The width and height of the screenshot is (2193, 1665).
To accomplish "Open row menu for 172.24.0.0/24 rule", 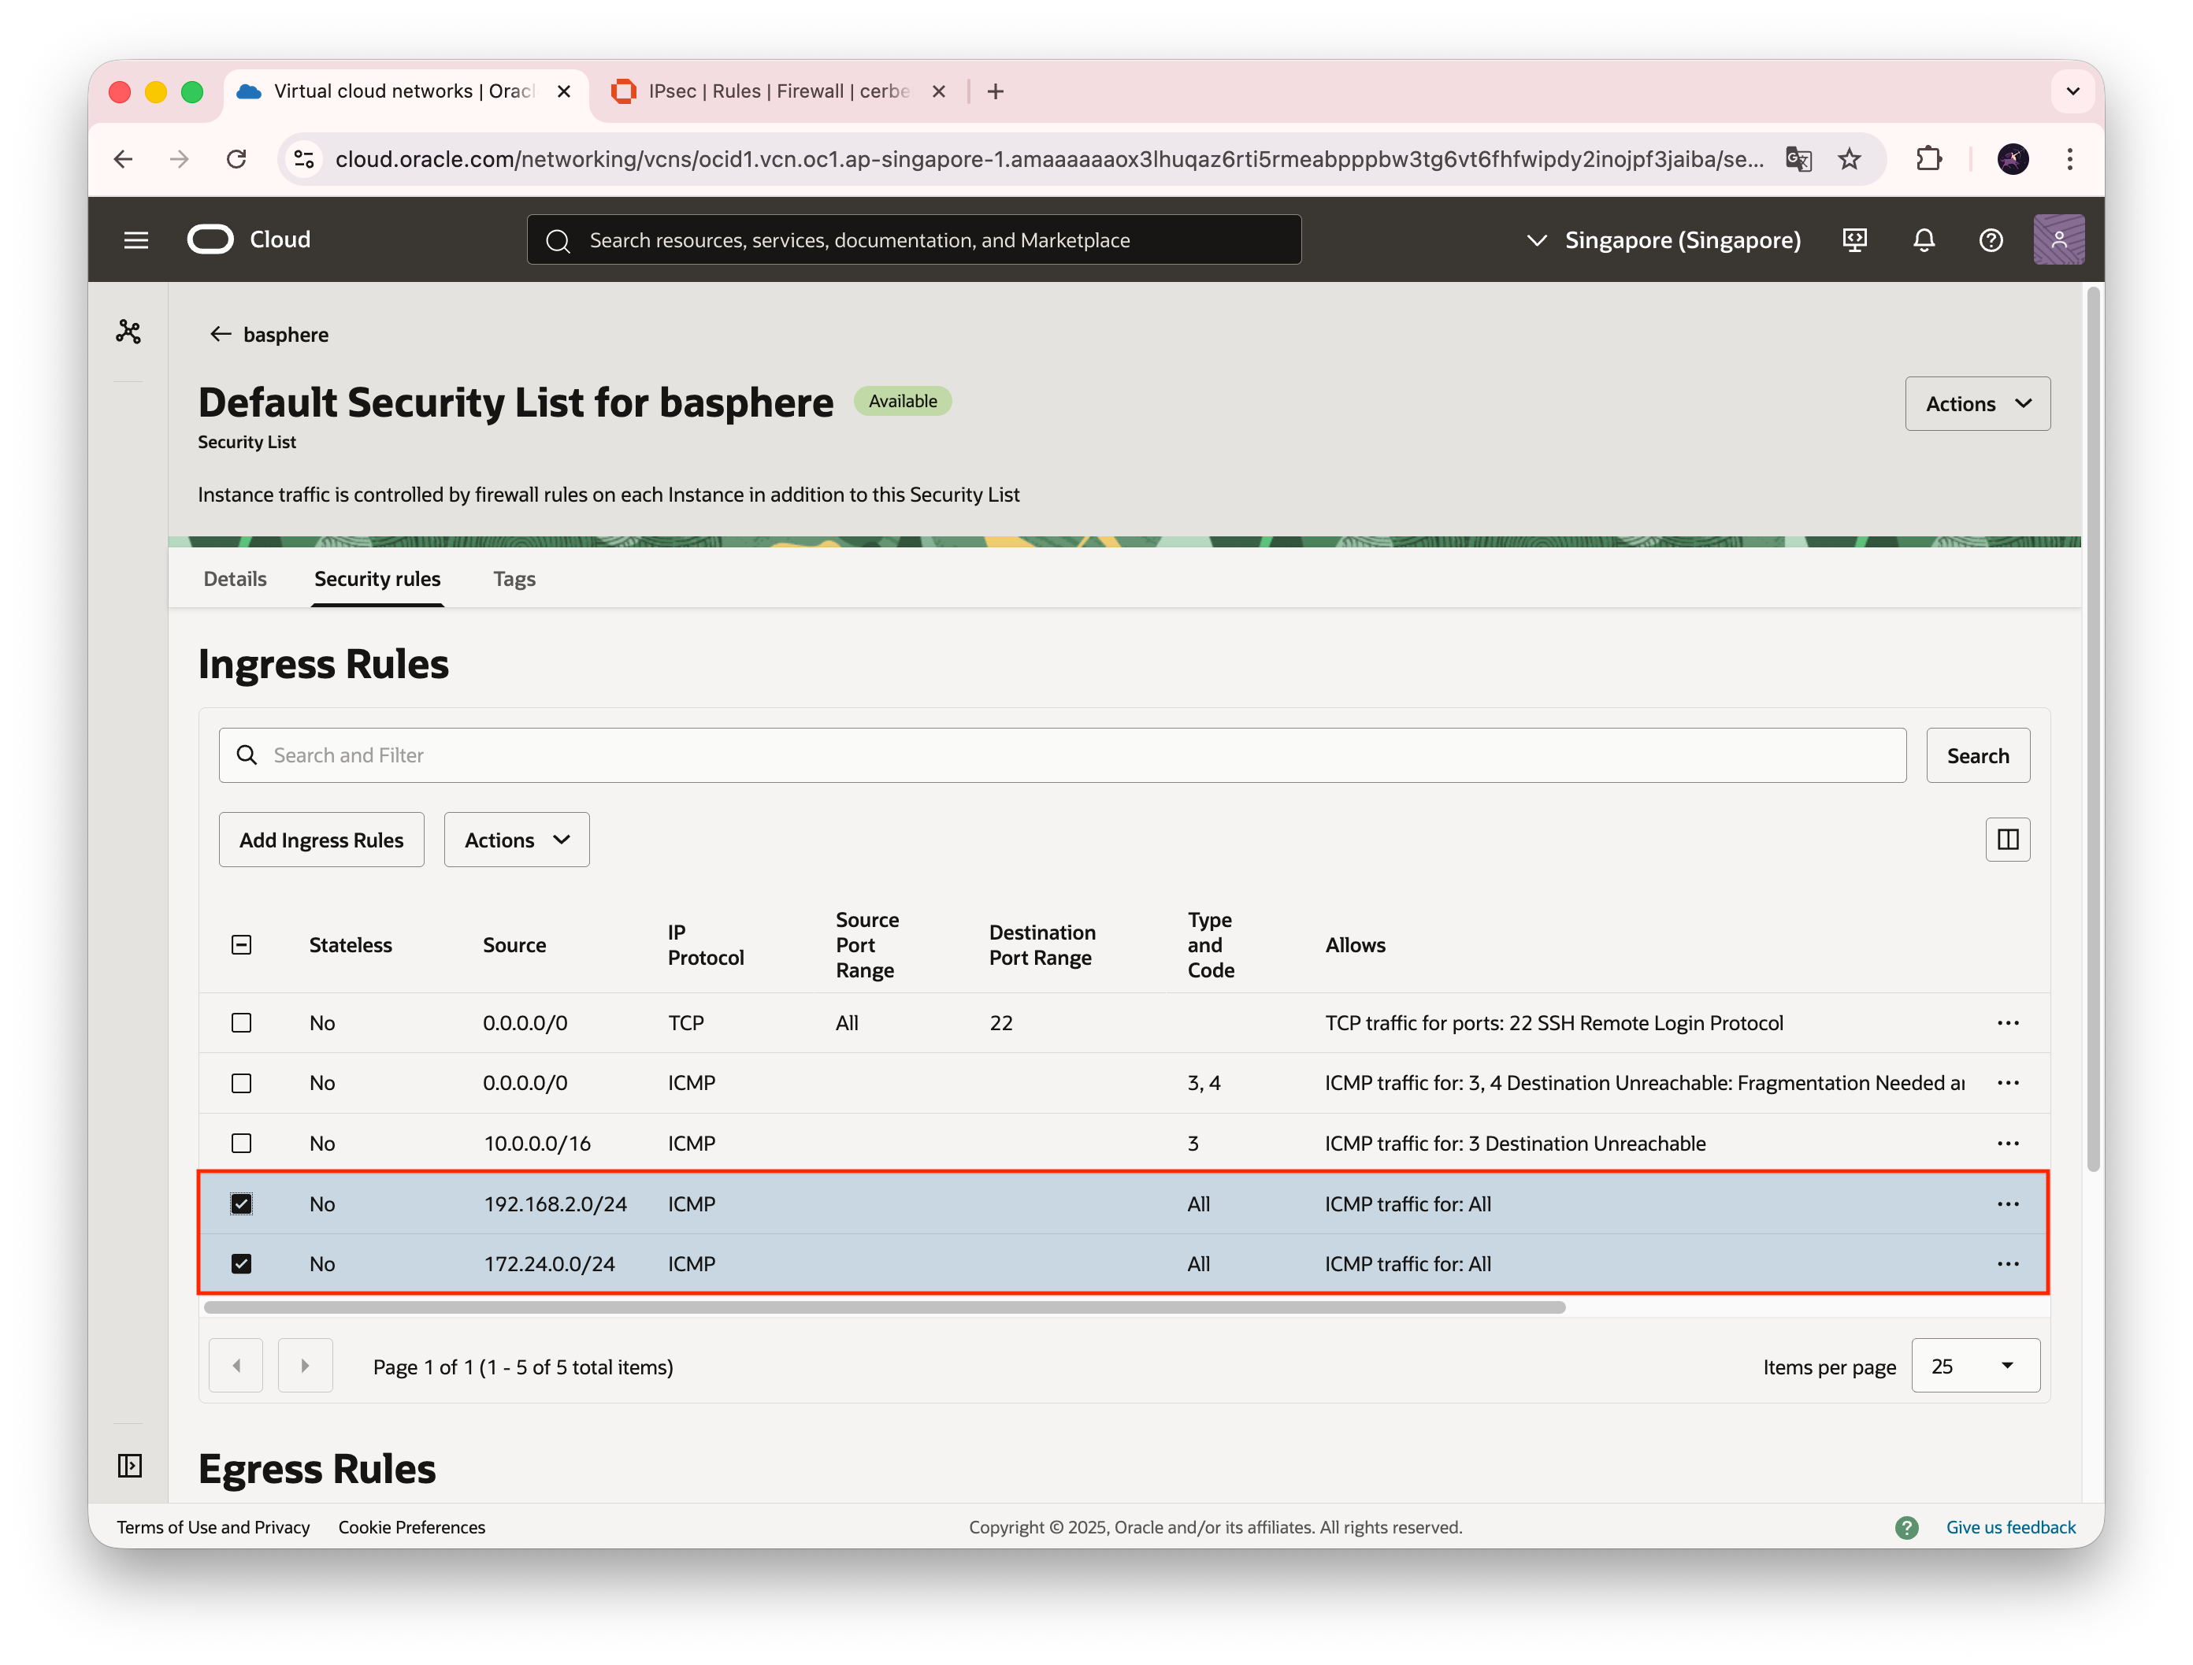I will pyautogui.click(x=2008, y=1263).
